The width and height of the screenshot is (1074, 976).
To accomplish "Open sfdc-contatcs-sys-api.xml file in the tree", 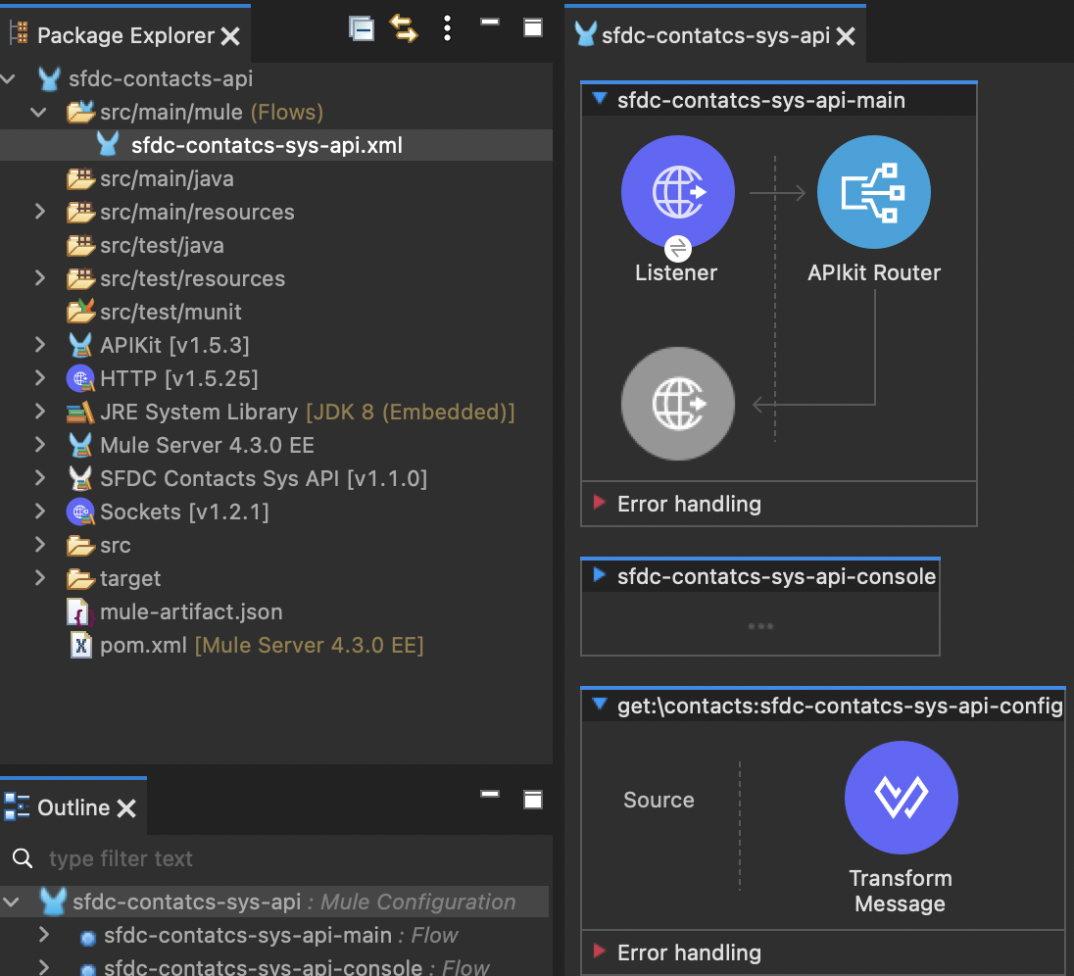I will pos(267,145).
